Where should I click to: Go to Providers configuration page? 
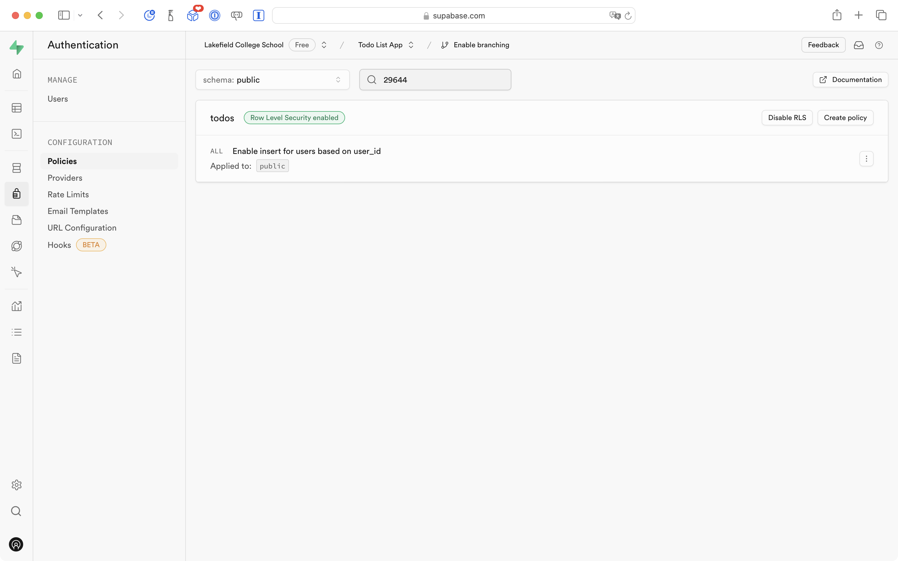tap(65, 178)
